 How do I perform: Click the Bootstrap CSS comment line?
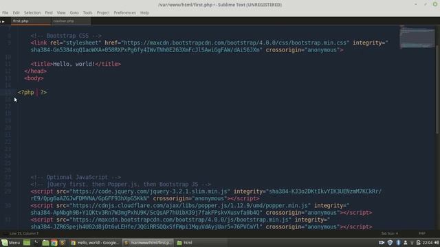click(66, 36)
